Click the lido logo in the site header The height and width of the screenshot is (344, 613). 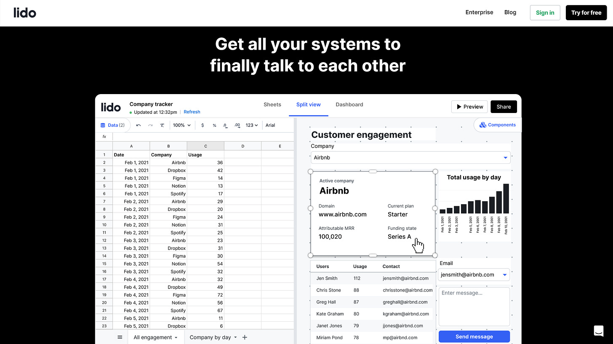tap(25, 13)
